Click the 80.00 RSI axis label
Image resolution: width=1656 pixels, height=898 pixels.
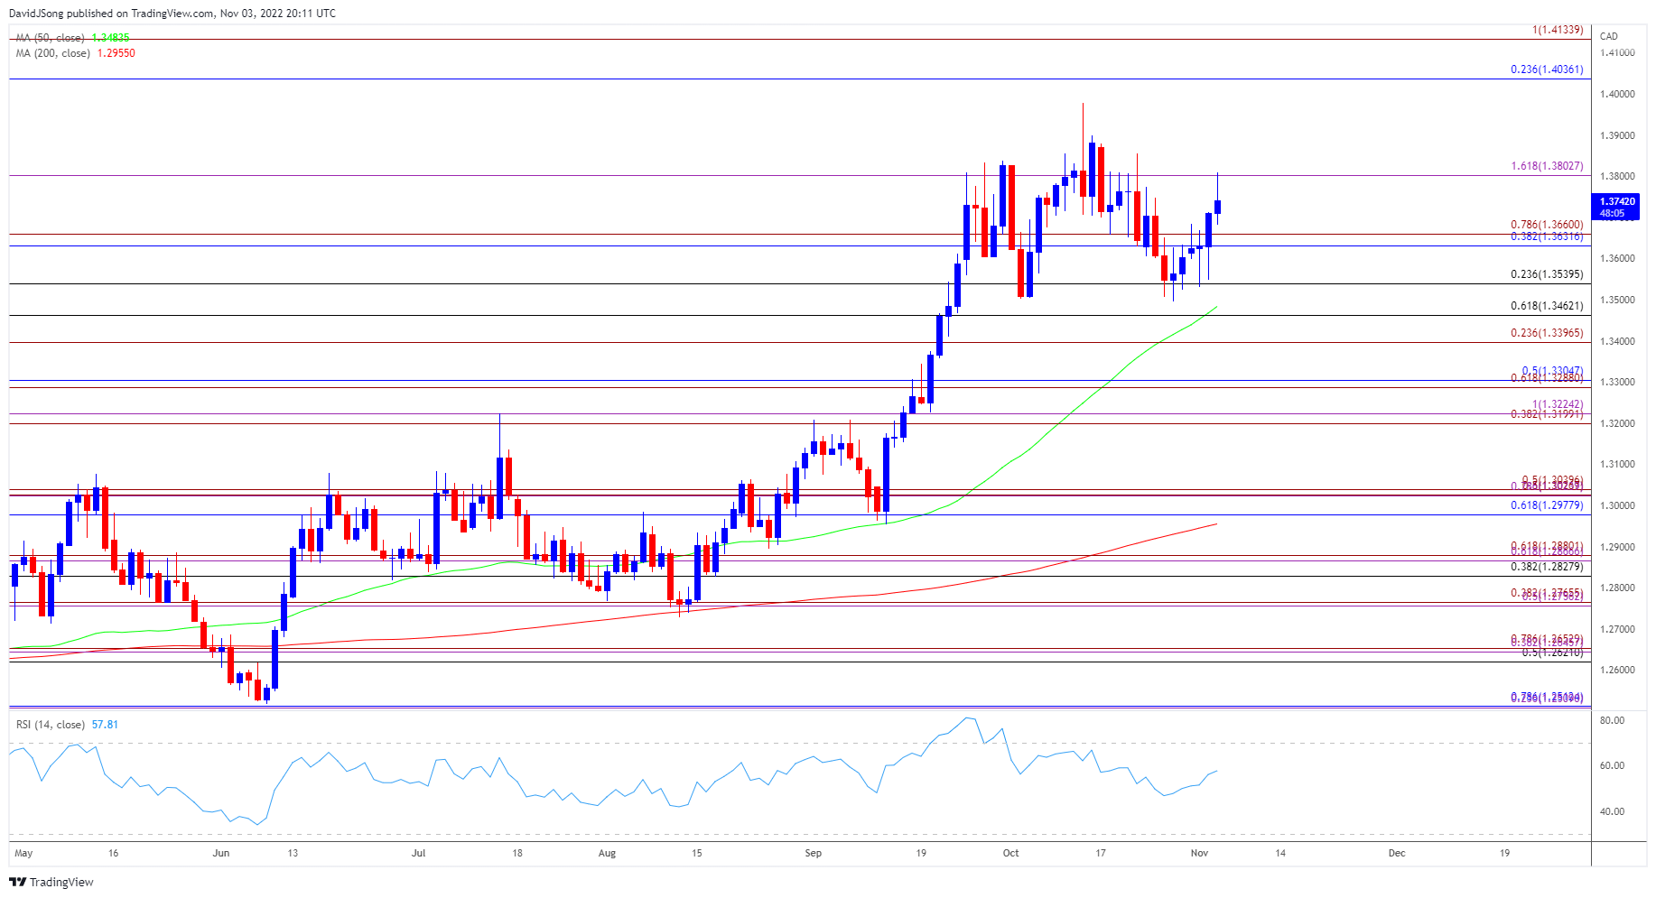[1612, 720]
